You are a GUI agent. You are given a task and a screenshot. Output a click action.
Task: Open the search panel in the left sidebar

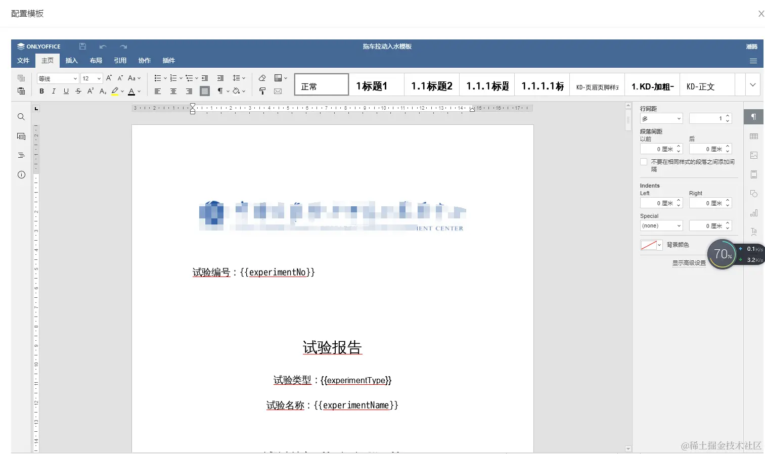click(21, 117)
